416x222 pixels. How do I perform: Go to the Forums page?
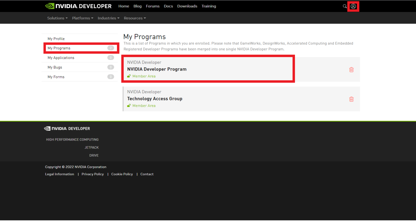point(152,6)
